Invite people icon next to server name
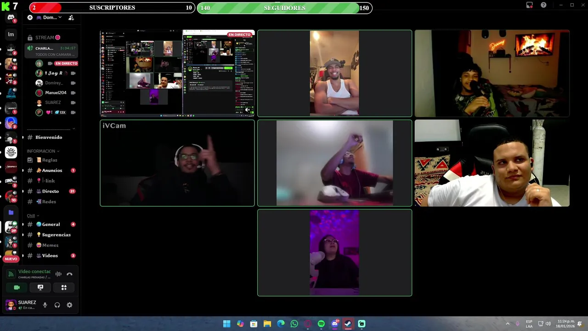Viewport: 588px width, 331px height. tap(71, 17)
